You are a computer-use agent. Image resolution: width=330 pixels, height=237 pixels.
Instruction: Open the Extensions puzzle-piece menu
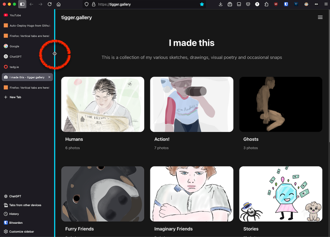pyautogui.click(x=266, y=4)
